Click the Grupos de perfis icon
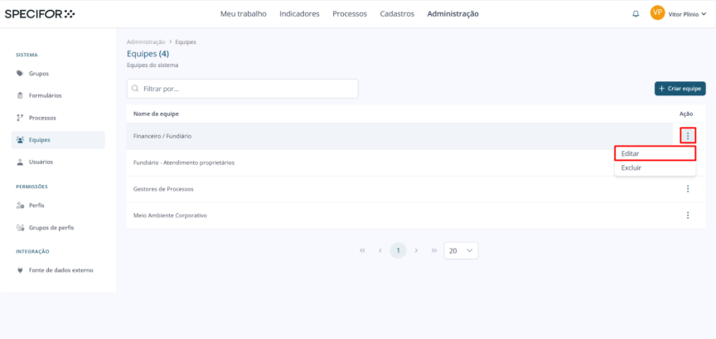The height and width of the screenshot is (339, 716). click(20, 228)
